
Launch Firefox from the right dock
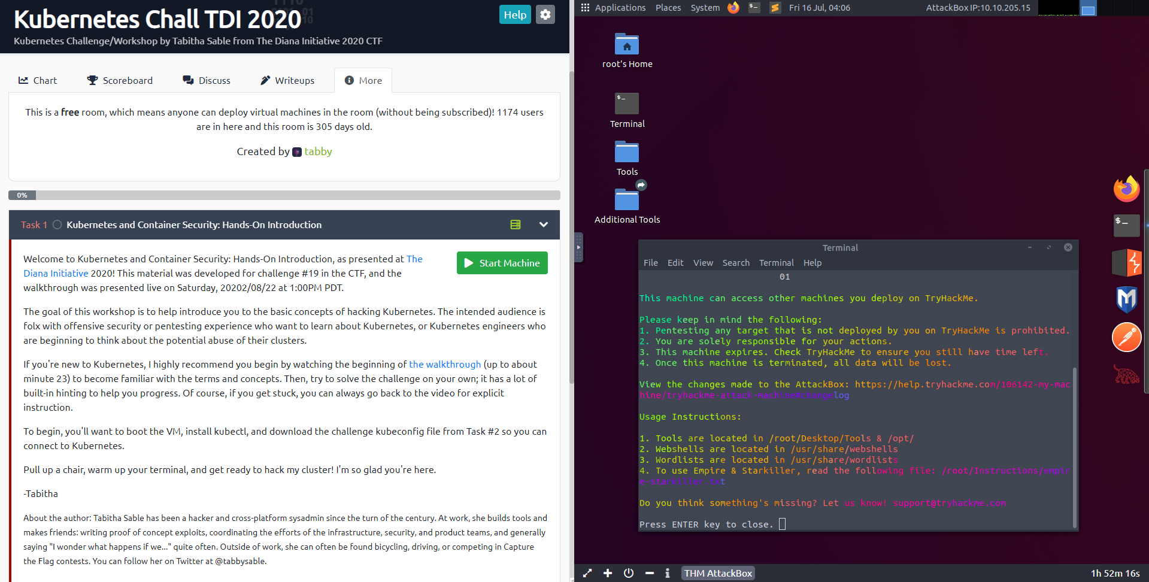click(x=1127, y=189)
